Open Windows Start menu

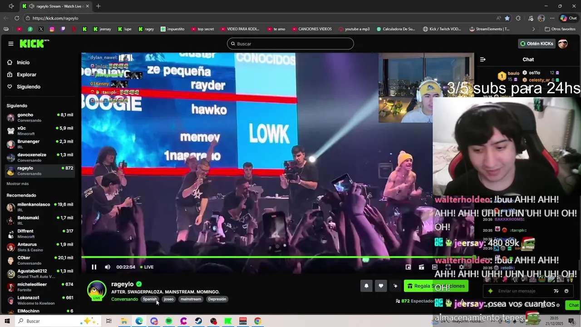click(x=7, y=321)
